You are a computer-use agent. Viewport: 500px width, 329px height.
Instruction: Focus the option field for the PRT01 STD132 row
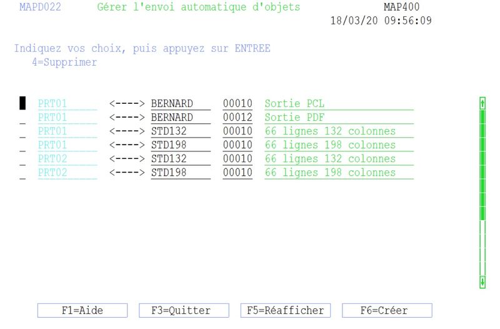[x=23, y=131]
